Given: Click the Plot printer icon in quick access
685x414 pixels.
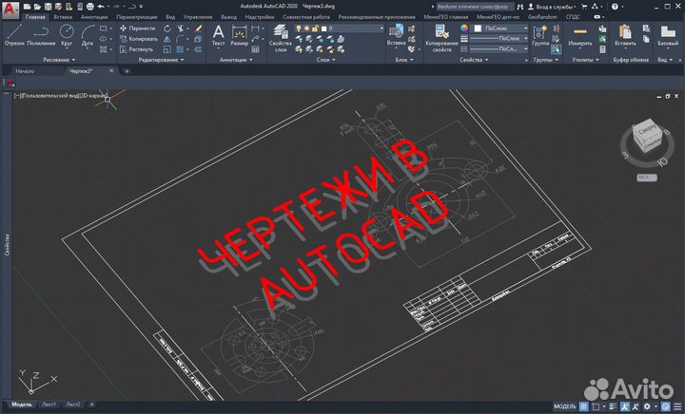Looking at the screenshot, I should 90,7.
